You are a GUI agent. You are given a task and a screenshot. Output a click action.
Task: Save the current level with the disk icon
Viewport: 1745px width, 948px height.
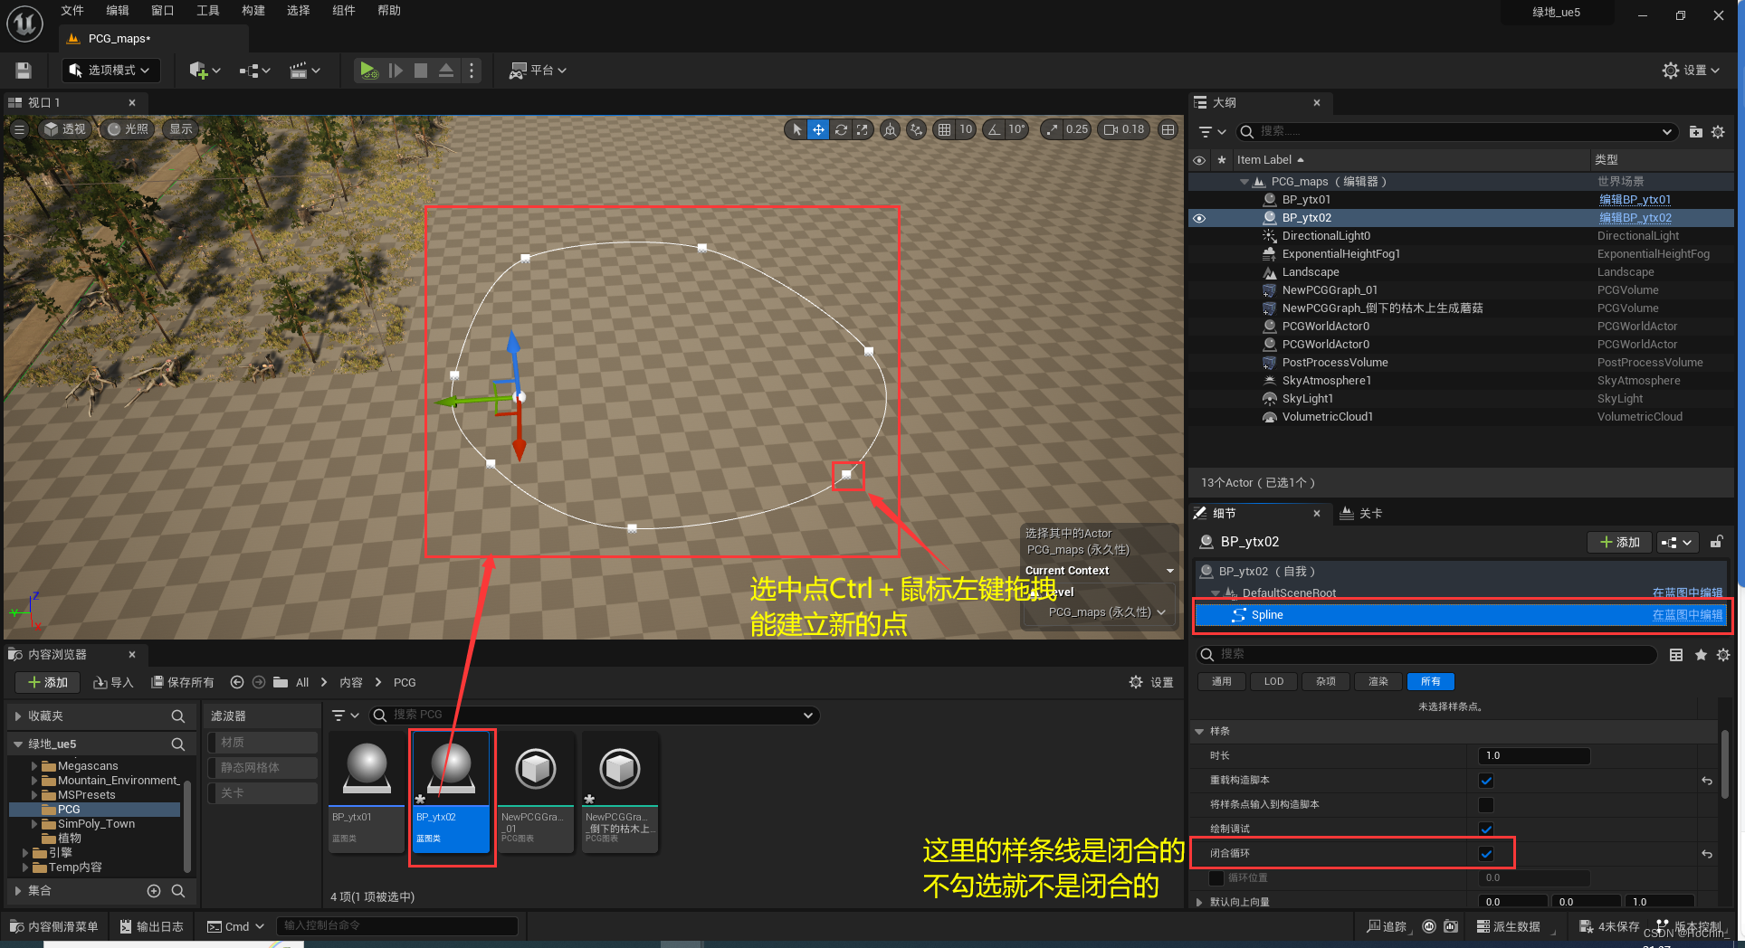click(24, 71)
